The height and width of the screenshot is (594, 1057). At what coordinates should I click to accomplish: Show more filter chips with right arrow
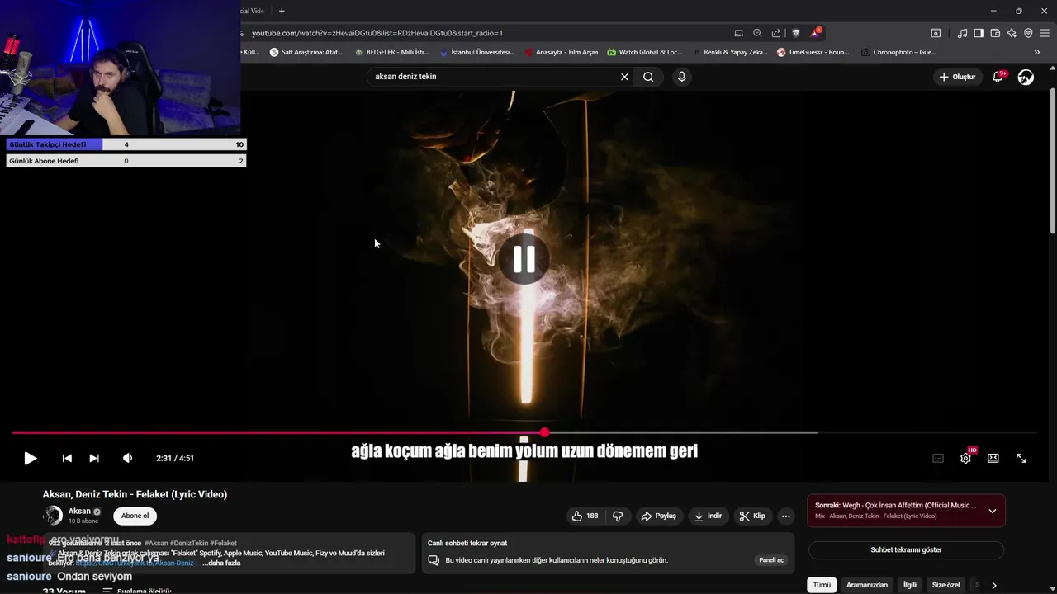pos(994,585)
